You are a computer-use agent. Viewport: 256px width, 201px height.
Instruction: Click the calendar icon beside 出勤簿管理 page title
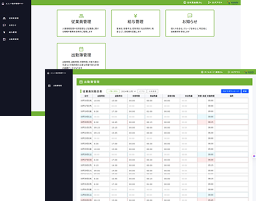81,82
